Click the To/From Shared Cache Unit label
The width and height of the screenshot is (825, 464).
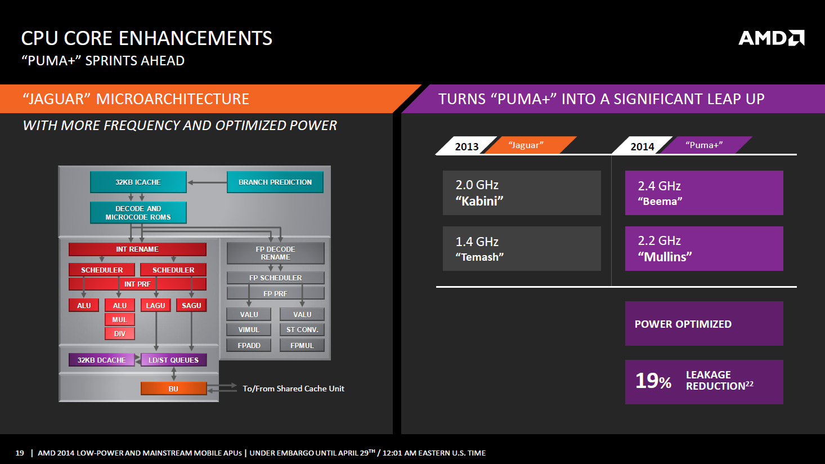pyautogui.click(x=293, y=389)
